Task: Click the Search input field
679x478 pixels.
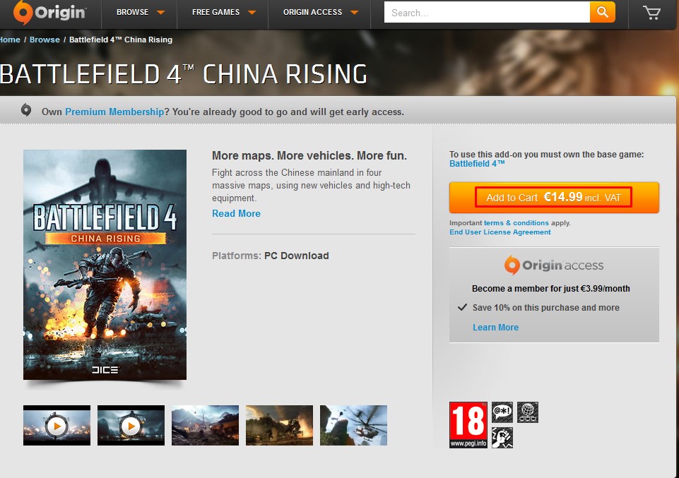Action: pyautogui.click(x=487, y=12)
